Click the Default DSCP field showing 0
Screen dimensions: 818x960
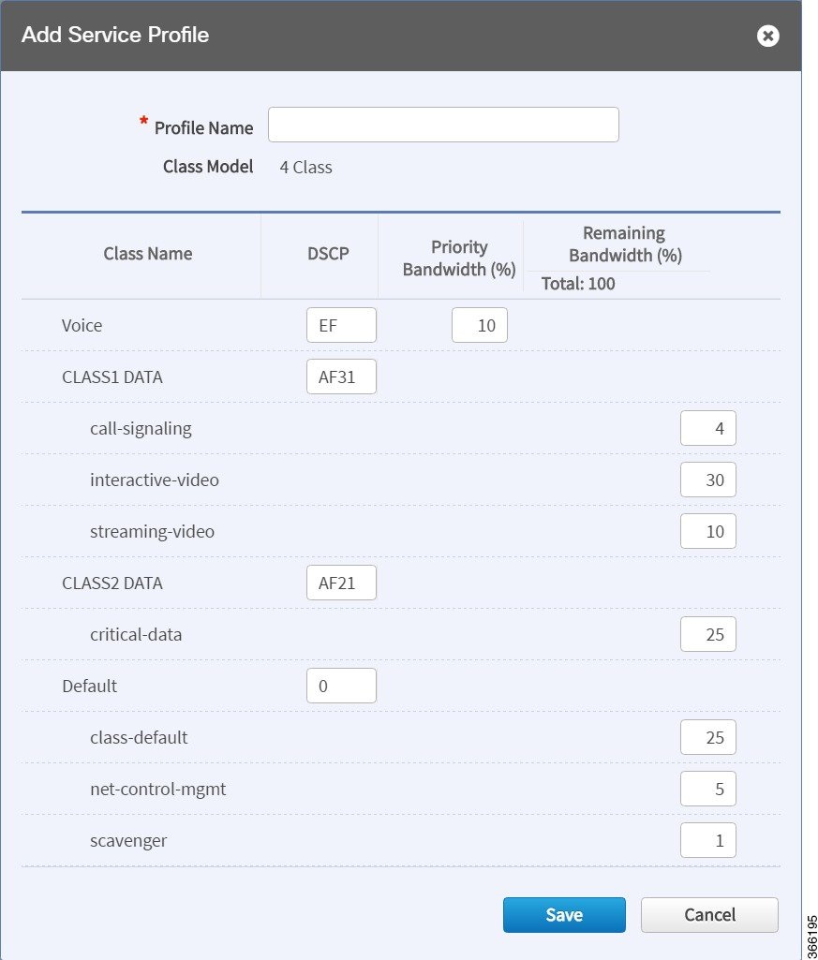pyautogui.click(x=341, y=685)
